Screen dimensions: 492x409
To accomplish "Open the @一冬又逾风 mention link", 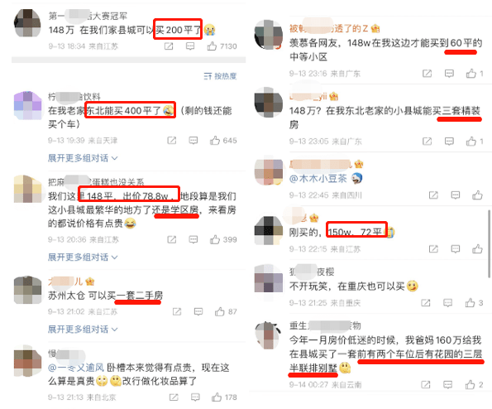I will [76, 368].
